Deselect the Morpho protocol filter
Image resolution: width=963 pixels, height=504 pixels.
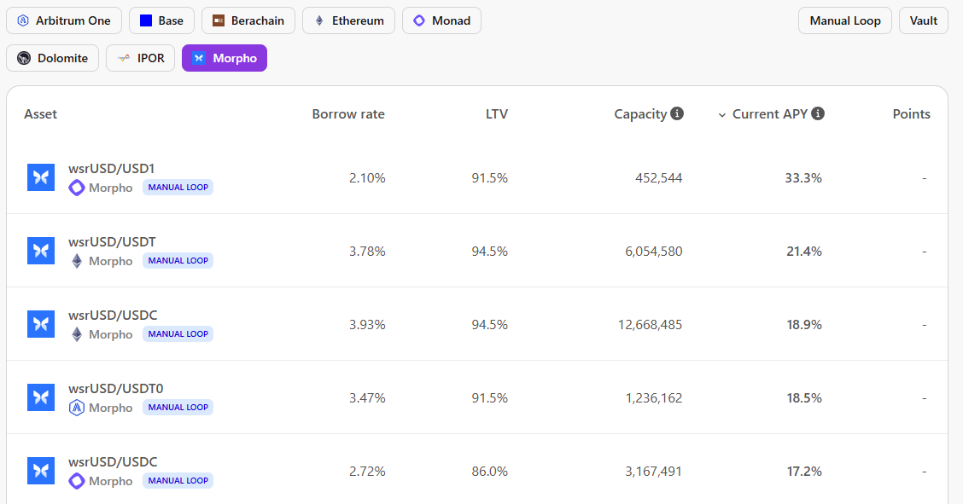(x=225, y=58)
